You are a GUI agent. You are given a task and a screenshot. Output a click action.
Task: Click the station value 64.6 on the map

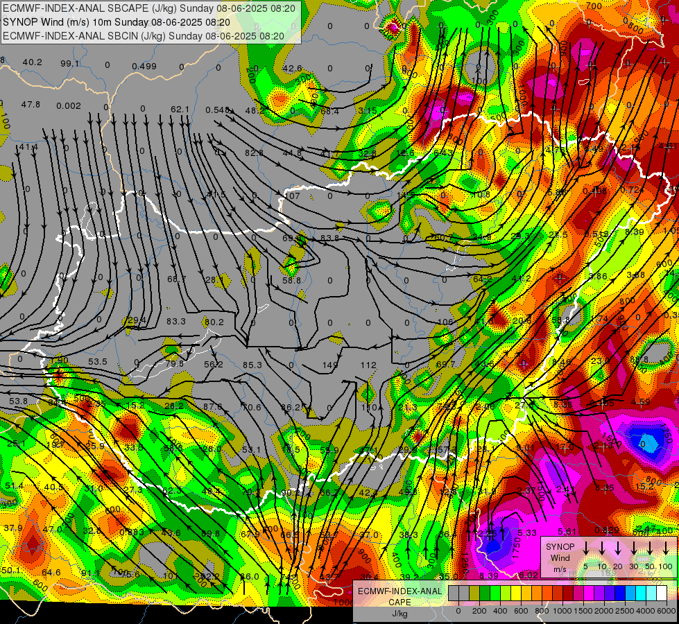[51, 573]
